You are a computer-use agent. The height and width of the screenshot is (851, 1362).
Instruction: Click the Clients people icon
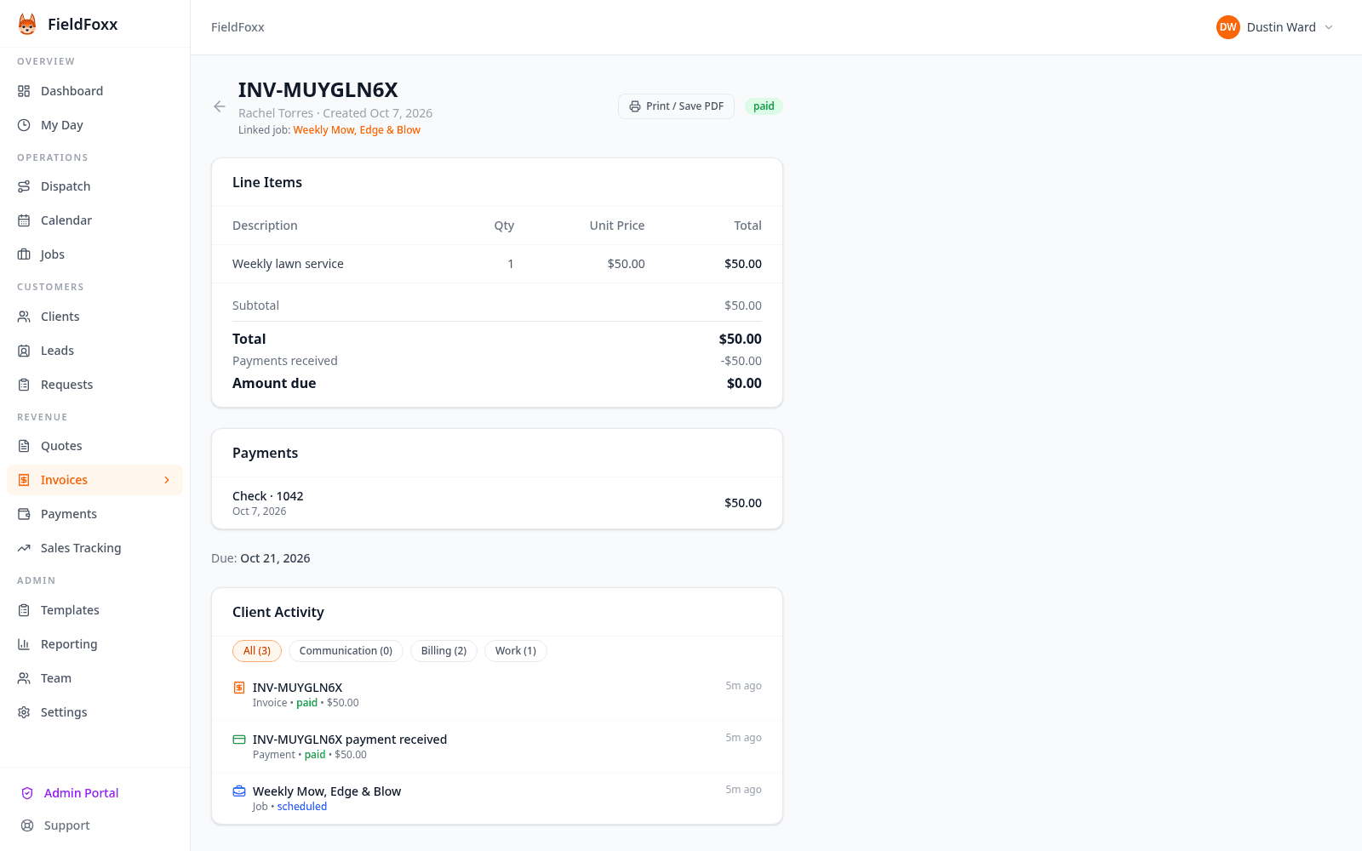point(24,317)
